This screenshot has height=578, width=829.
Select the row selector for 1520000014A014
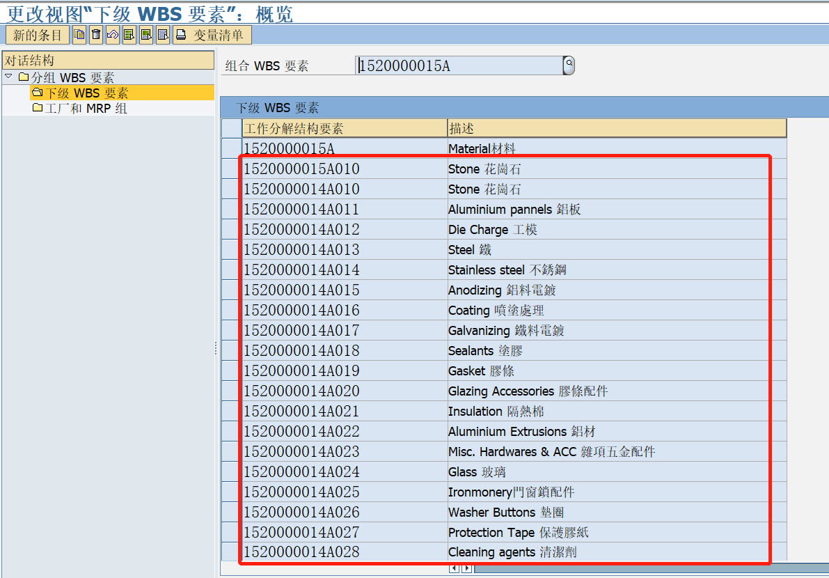[232, 270]
